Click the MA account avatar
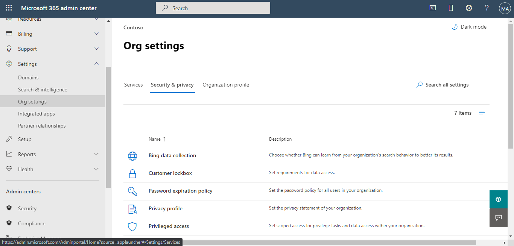Screen dimensions: 514x246 point(505,8)
